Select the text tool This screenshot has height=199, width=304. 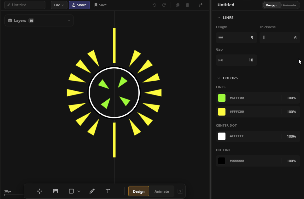click(108, 191)
